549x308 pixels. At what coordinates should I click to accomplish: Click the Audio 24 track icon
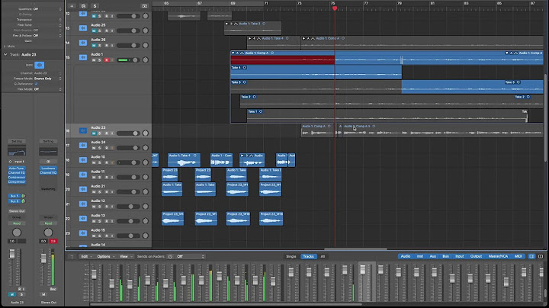(x=83, y=146)
